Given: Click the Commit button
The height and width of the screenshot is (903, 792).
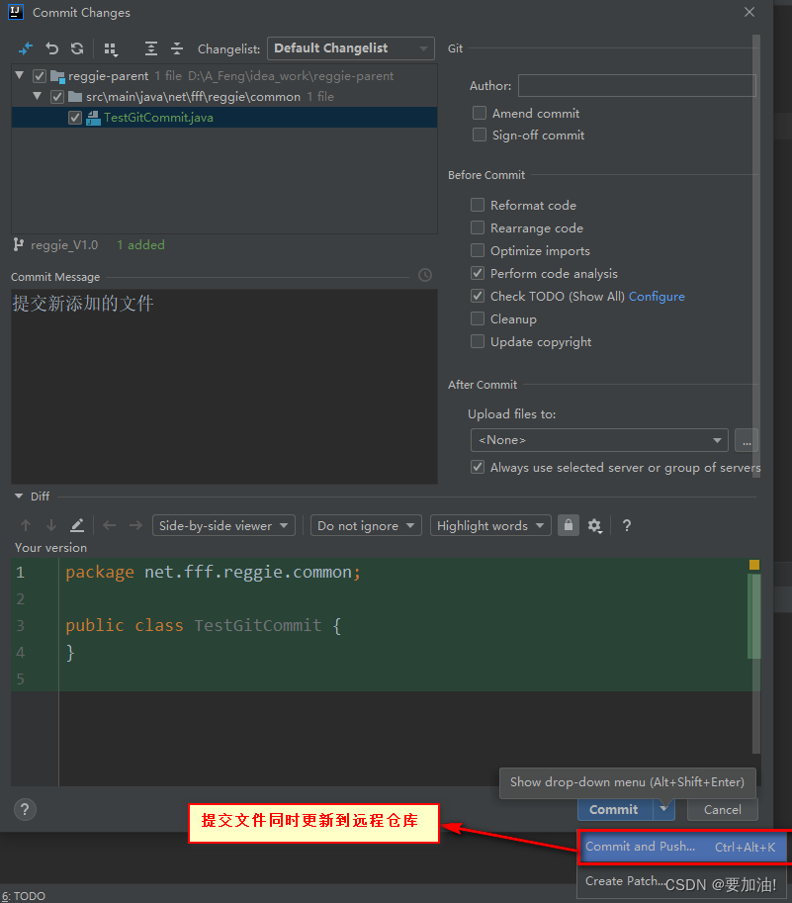Looking at the screenshot, I should (615, 810).
